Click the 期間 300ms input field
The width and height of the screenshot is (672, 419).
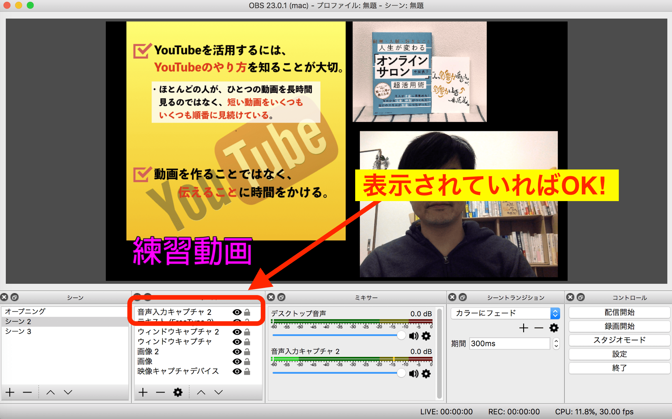(510, 343)
